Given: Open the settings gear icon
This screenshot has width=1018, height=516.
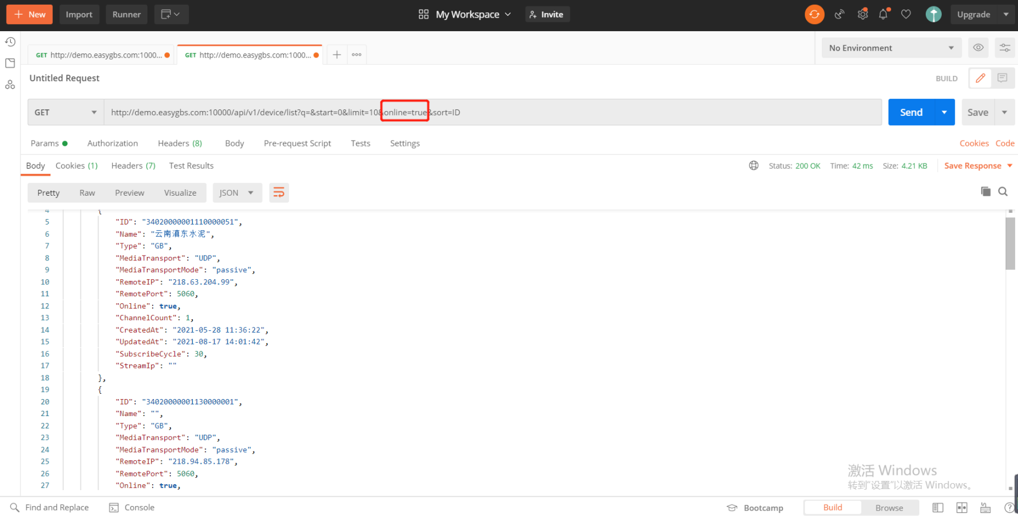Looking at the screenshot, I should point(862,14).
